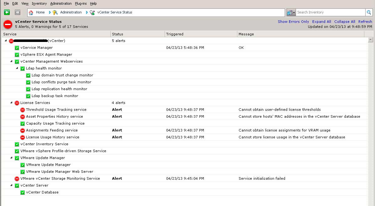
Task: Open the File menu
Action: coord(7,3)
